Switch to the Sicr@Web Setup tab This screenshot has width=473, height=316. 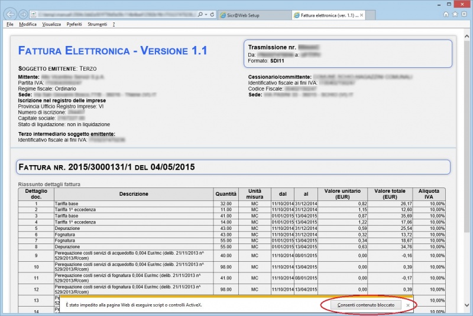pos(251,15)
